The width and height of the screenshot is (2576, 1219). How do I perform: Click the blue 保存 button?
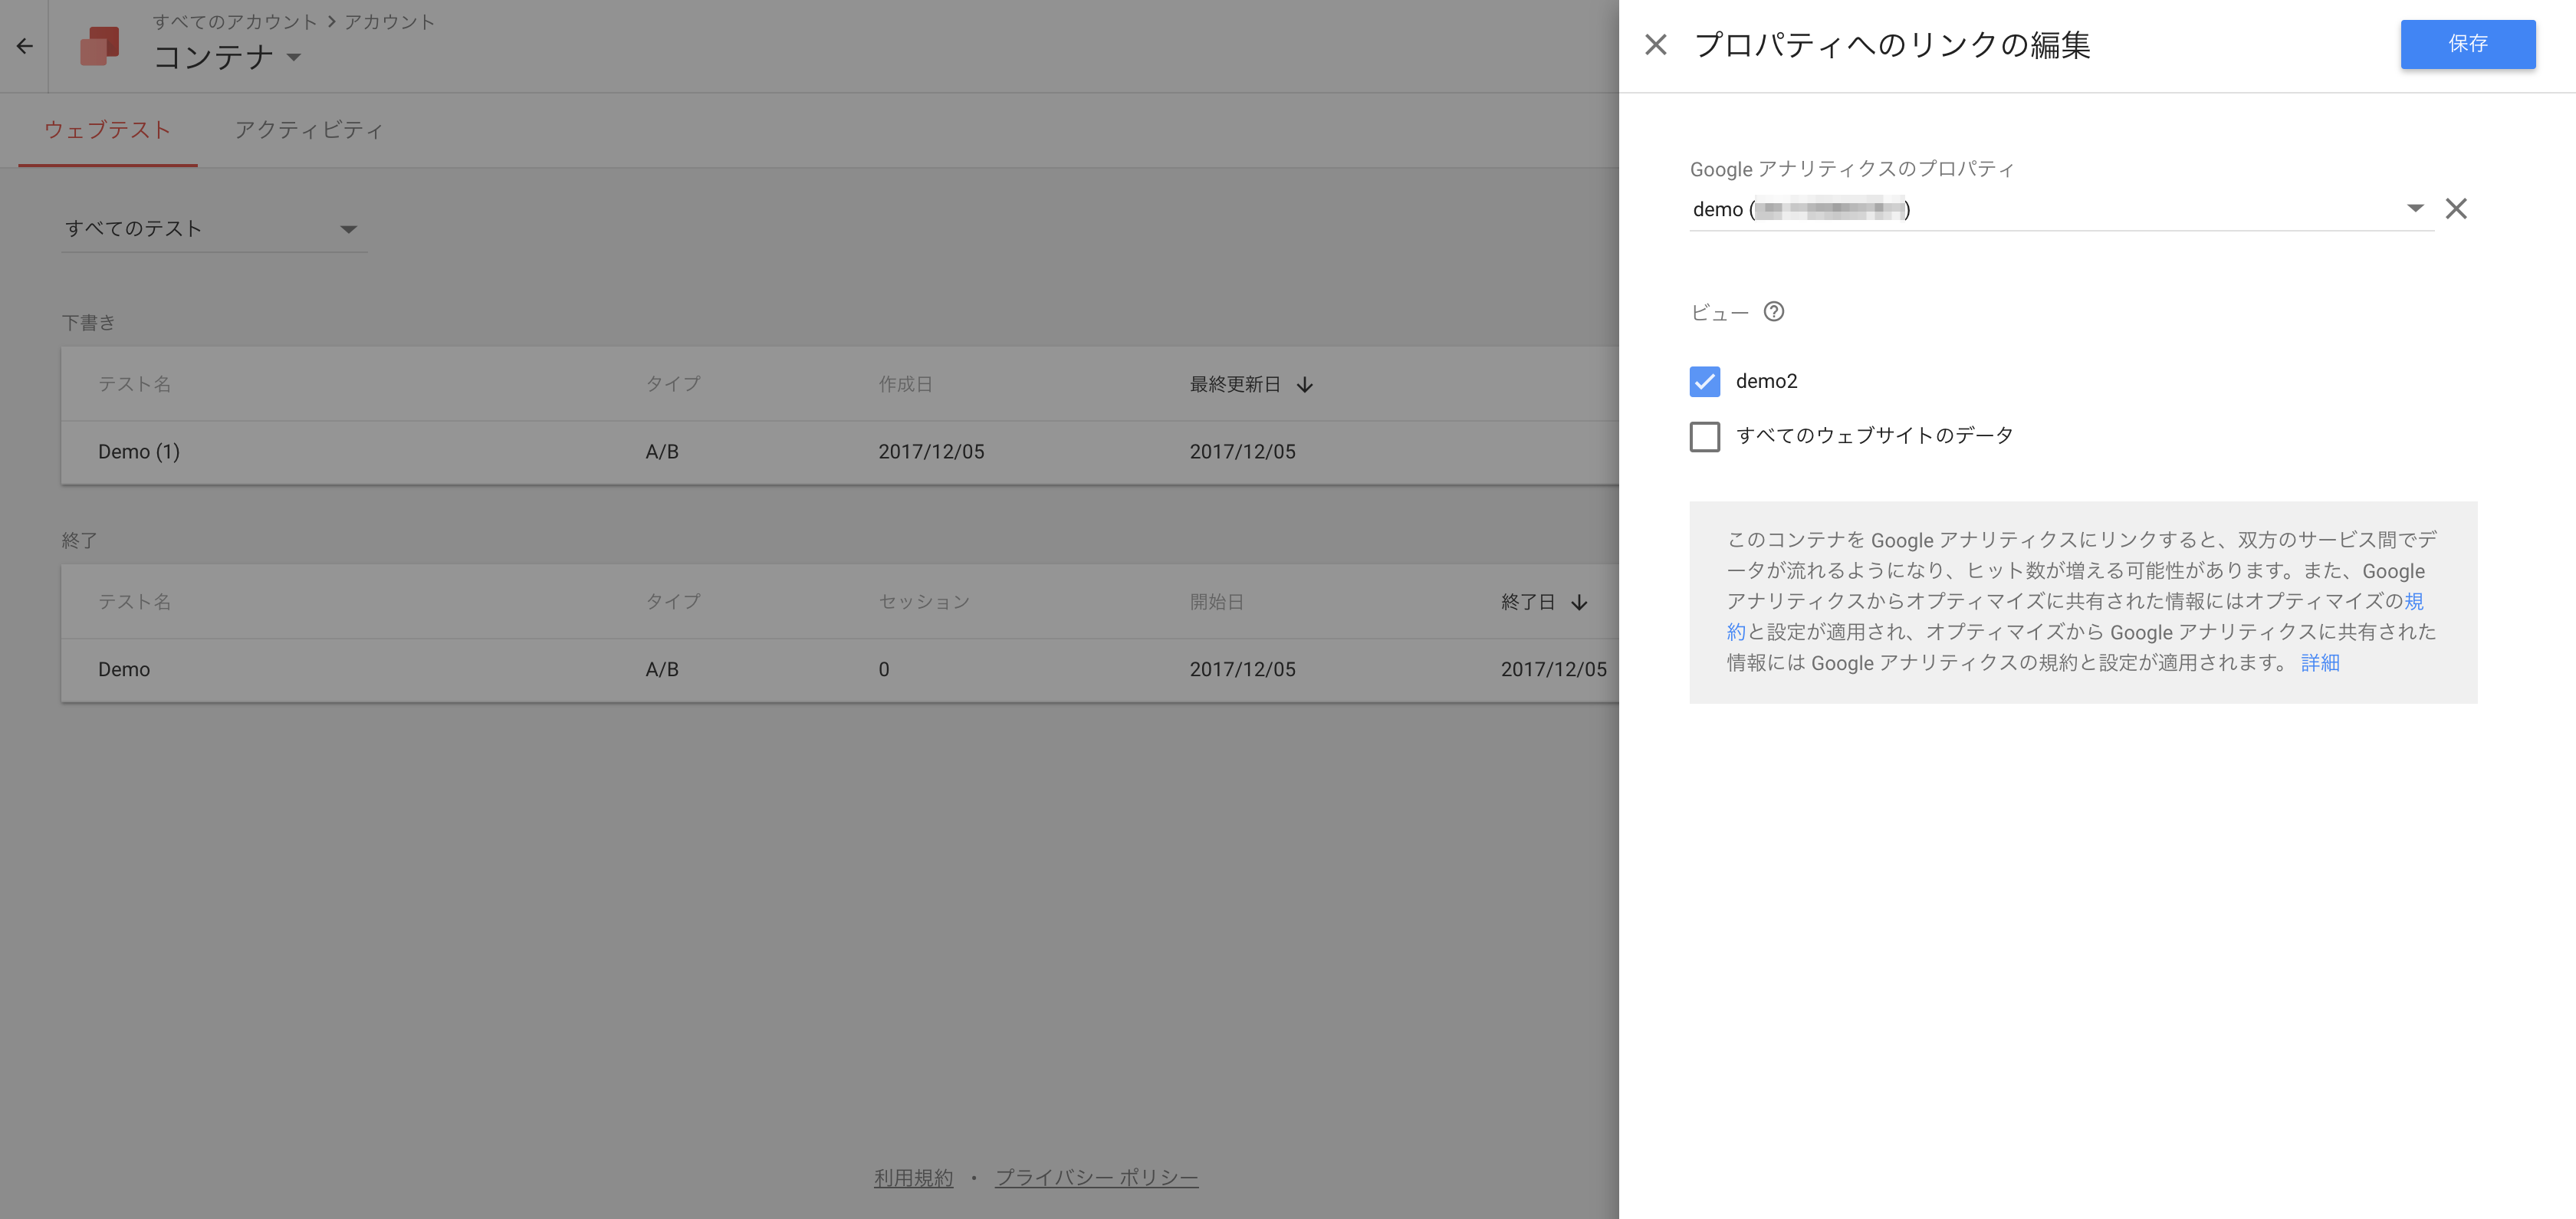coord(2466,44)
